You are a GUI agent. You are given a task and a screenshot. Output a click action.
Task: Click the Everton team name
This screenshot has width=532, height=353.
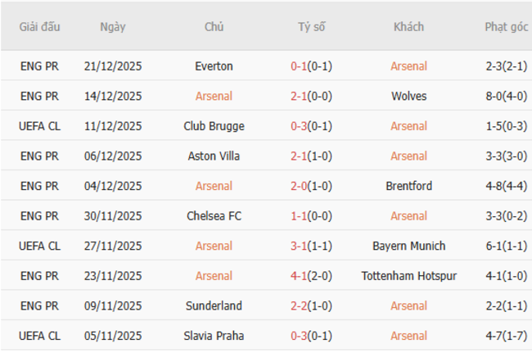point(214,66)
